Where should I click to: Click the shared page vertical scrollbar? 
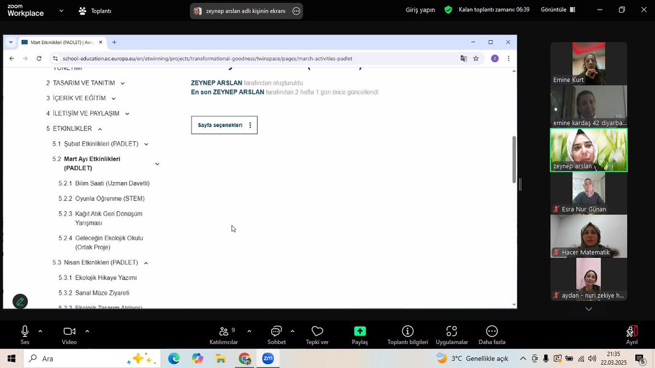pyautogui.click(x=514, y=159)
